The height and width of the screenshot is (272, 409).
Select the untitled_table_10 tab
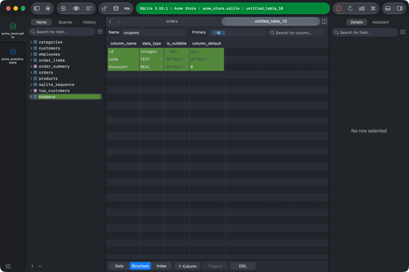click(x=271, y=21)
